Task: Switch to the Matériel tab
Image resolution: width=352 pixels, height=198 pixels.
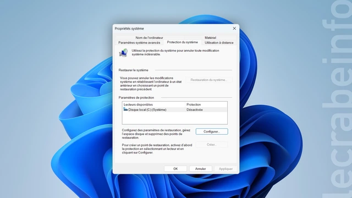Action: click(x=210, y=37)
